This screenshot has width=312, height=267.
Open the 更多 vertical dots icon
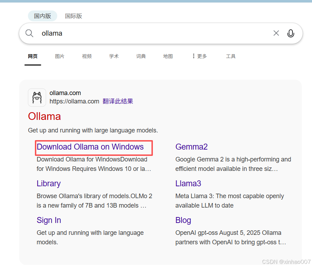click(x=193, y=56)
